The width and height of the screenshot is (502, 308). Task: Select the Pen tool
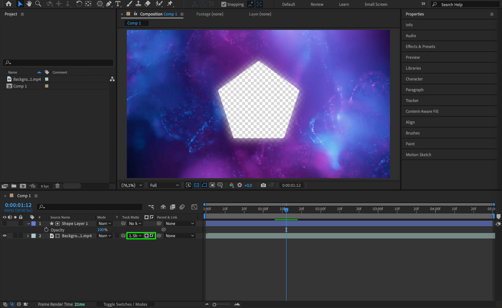pyautogui.click(x=109, y=4)
